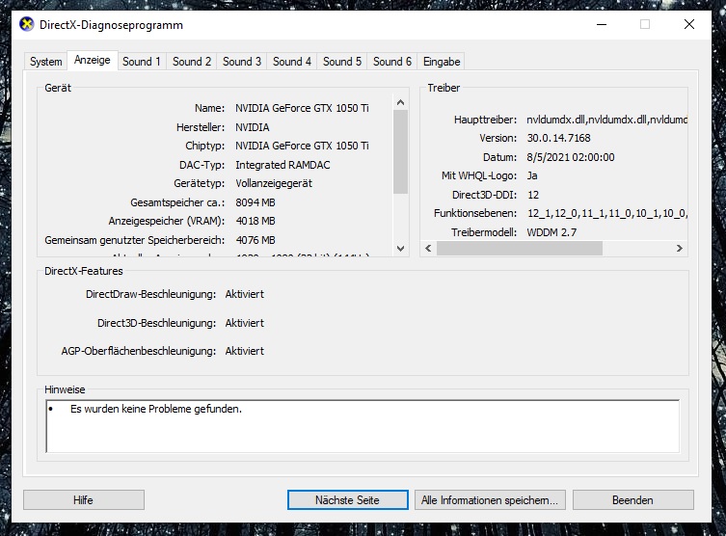Close the DirectX-Diagnoseprogramm window
Viewport: 726px width, 536px height.
(x=689, y=24)
